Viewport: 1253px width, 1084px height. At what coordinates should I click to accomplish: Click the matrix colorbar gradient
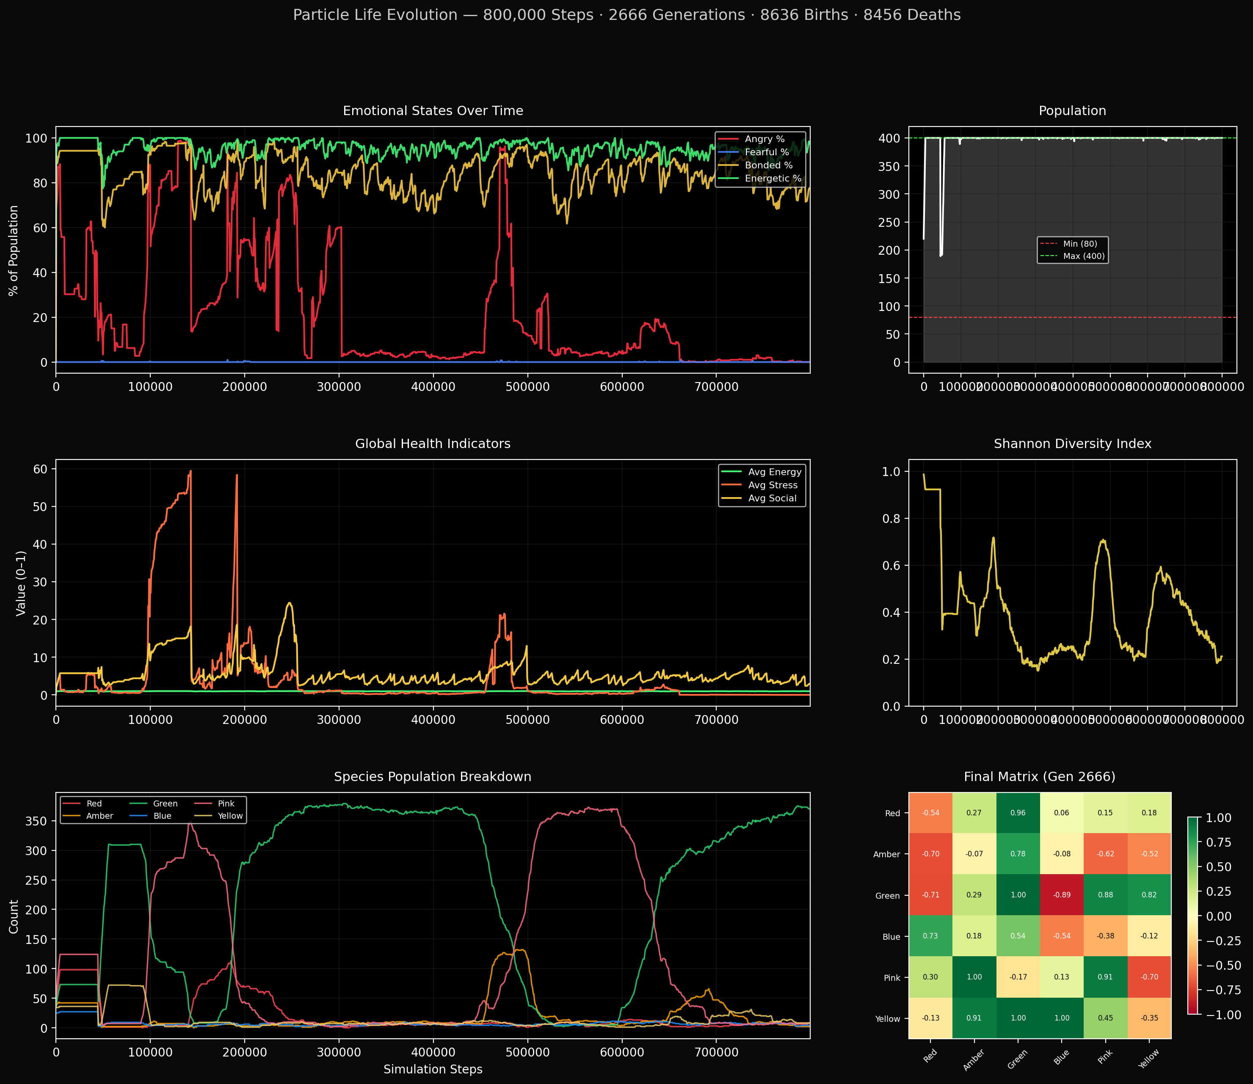[x=1193, y=916]
